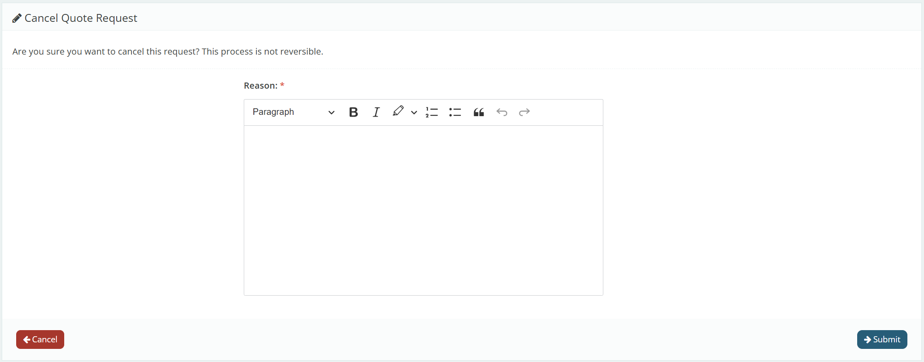Screen dimensions: 924x362
Task: Click inside the Reason text editor
Action: [423, 210]
